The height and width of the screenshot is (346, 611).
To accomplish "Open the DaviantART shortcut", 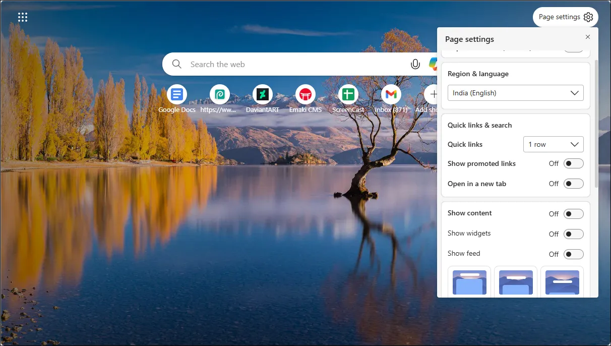I will 262,94.
